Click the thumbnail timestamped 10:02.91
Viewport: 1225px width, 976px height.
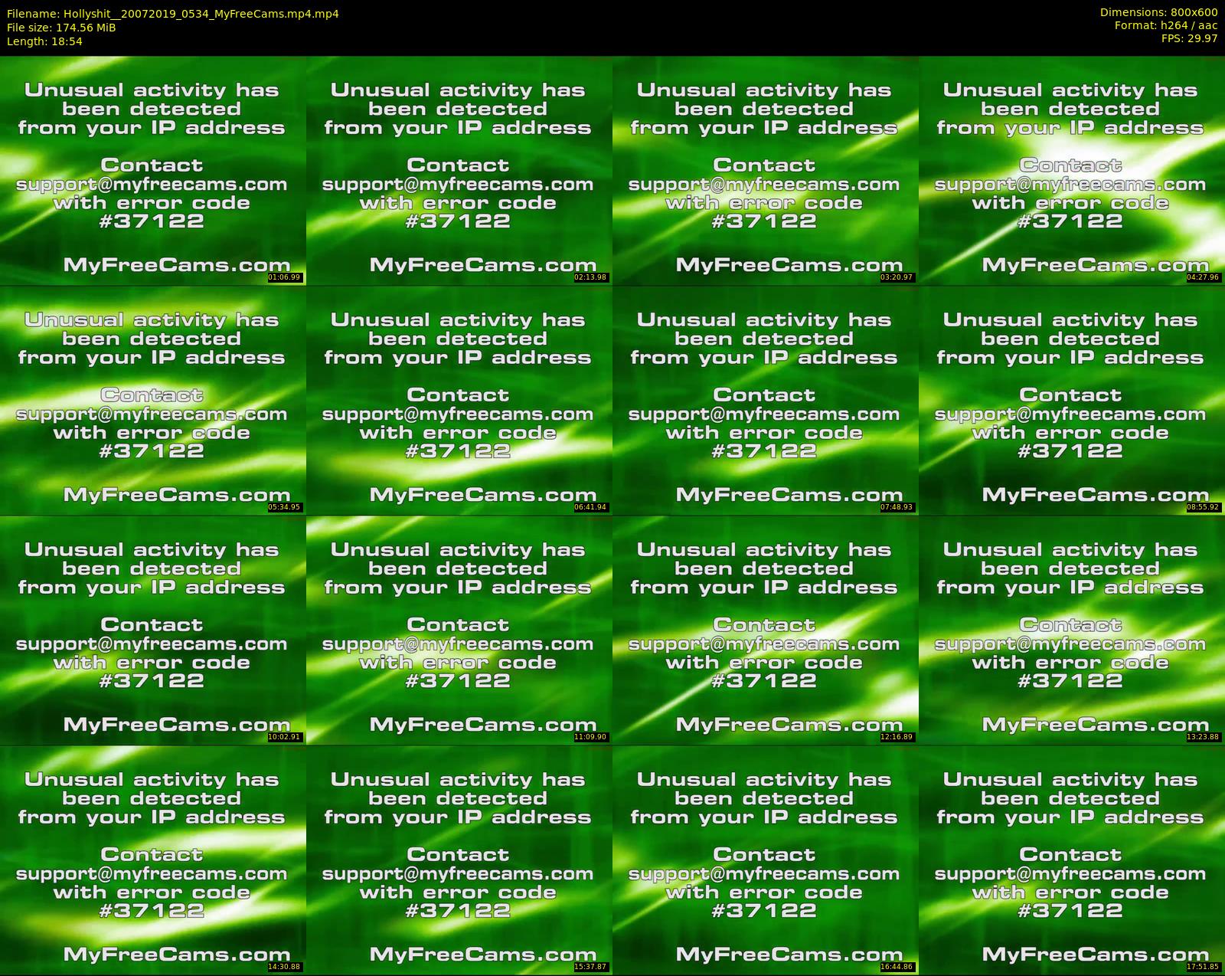[x=153, y=630]
